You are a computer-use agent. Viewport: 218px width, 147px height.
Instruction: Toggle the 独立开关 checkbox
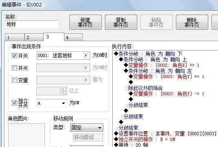click(14, 103)
